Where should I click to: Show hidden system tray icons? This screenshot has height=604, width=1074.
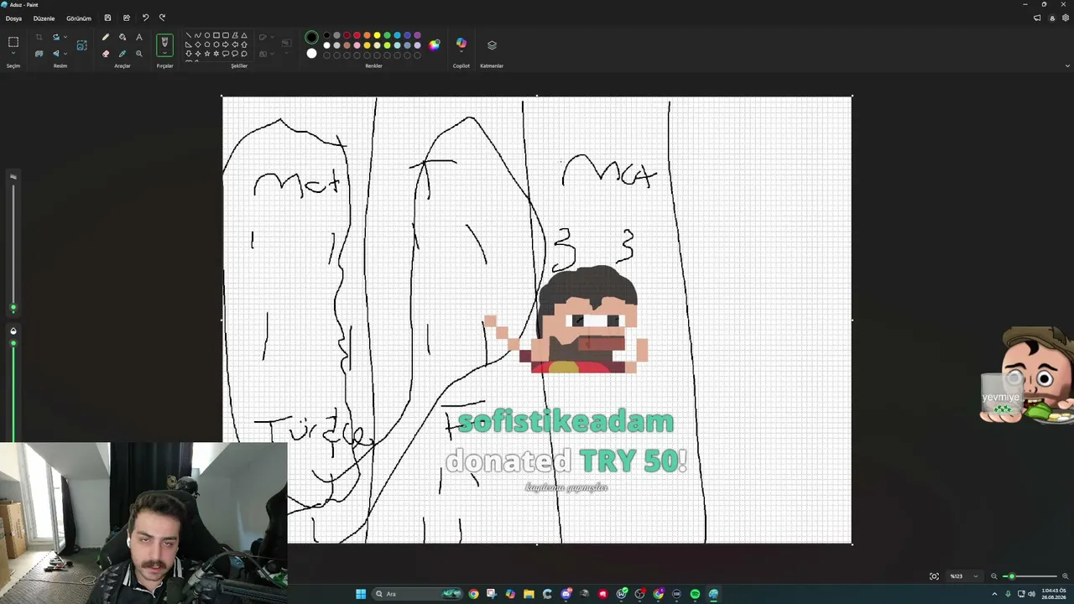tap(994, 594)
